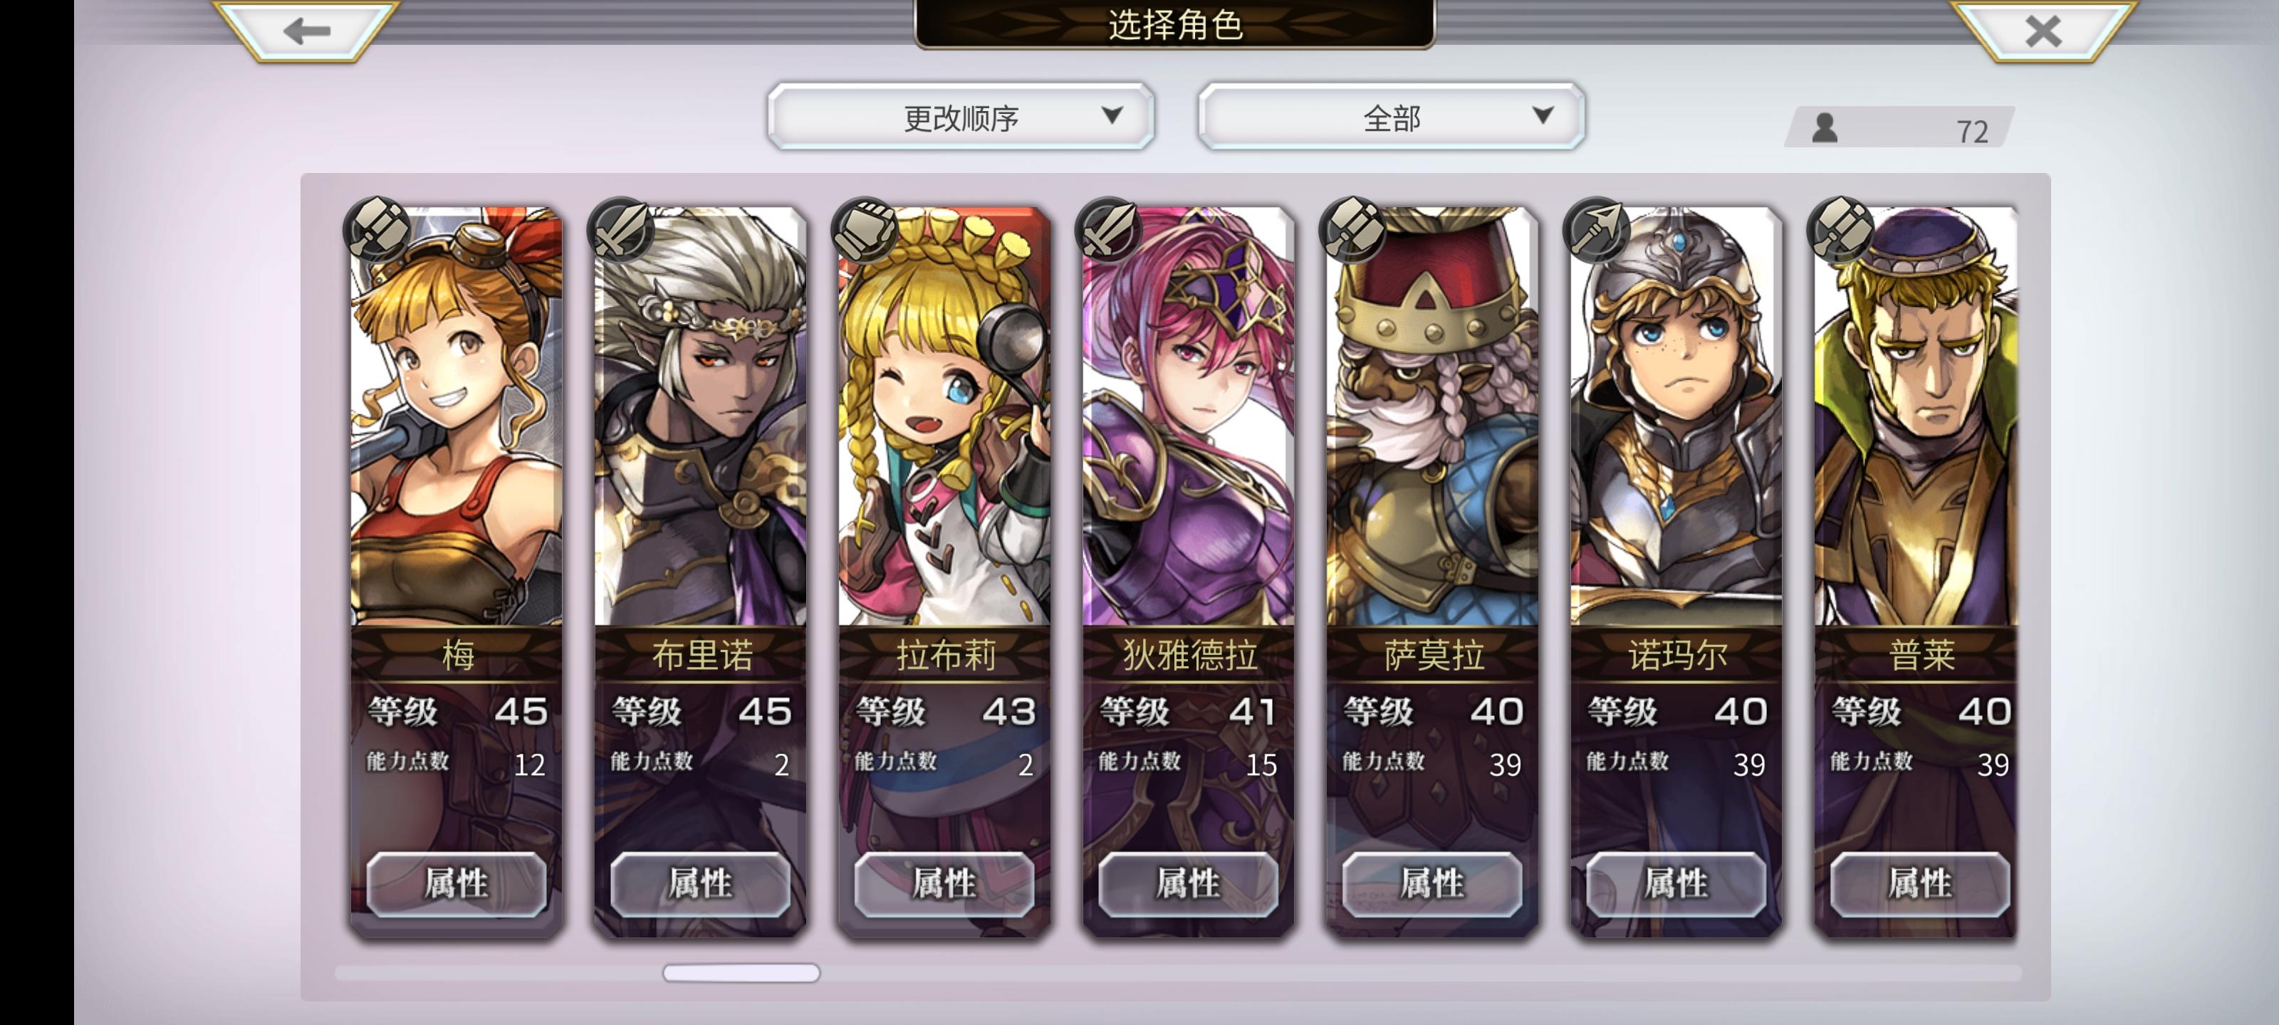This screenshot has width=2279, height=1025.
Task: Click the bow class icon on 诺玛尔's card
Action: 1597,228
